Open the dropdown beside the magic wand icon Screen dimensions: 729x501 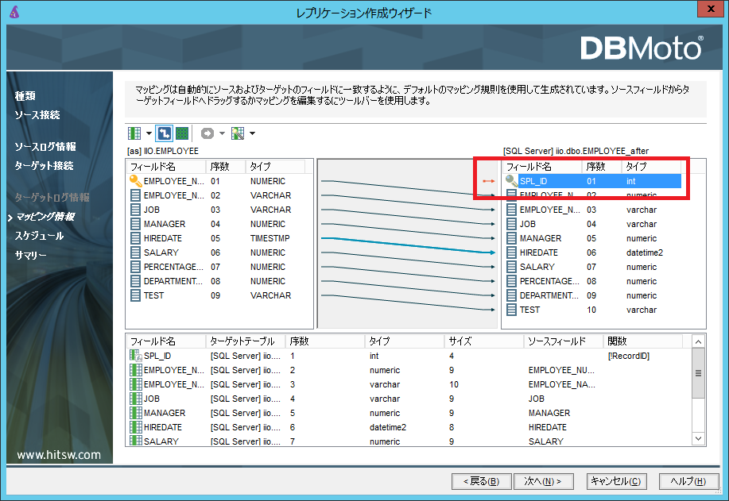[252, 133]
